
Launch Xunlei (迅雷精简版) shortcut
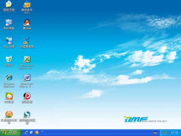coord(27,41)
